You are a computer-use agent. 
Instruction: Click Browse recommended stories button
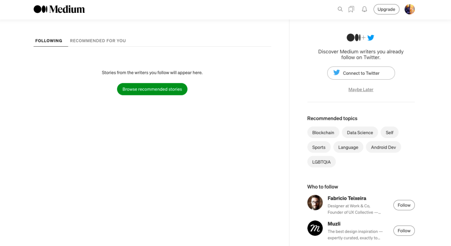(x=152, y=89)
